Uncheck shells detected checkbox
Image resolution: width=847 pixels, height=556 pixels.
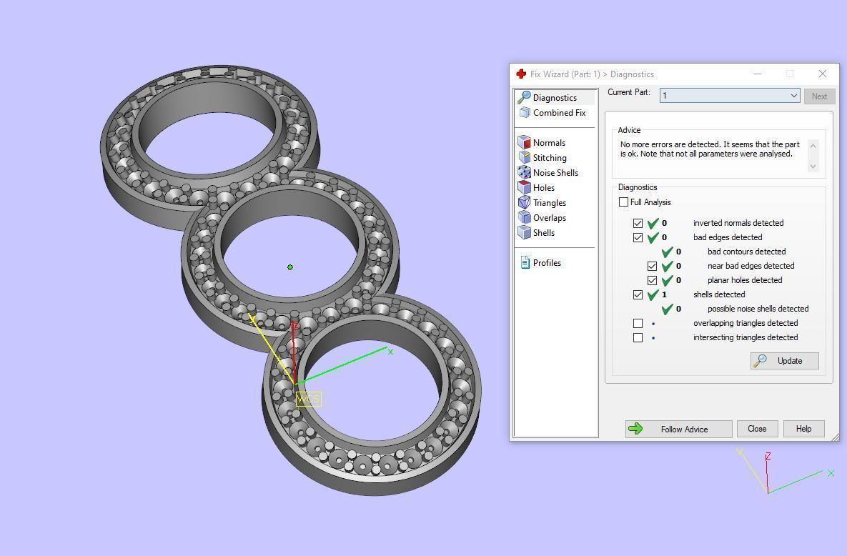tap(638, 294)
